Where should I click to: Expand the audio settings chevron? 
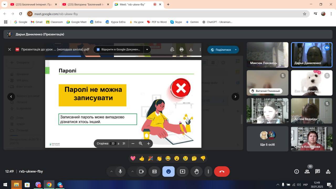click(x=111, y=171)
